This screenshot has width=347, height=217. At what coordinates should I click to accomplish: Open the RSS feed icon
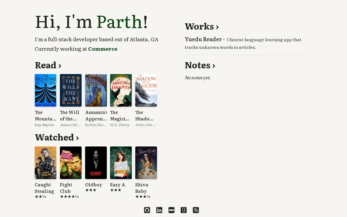click(196, 210)
